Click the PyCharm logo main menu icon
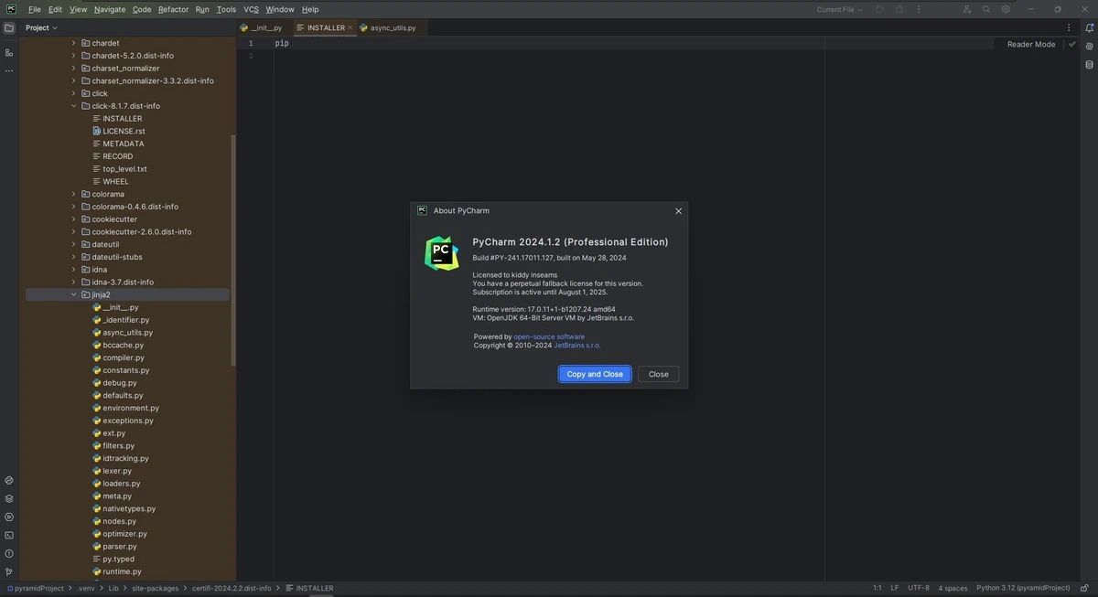The height and width of the screenshot is (597, 1098). coord(11,9)
